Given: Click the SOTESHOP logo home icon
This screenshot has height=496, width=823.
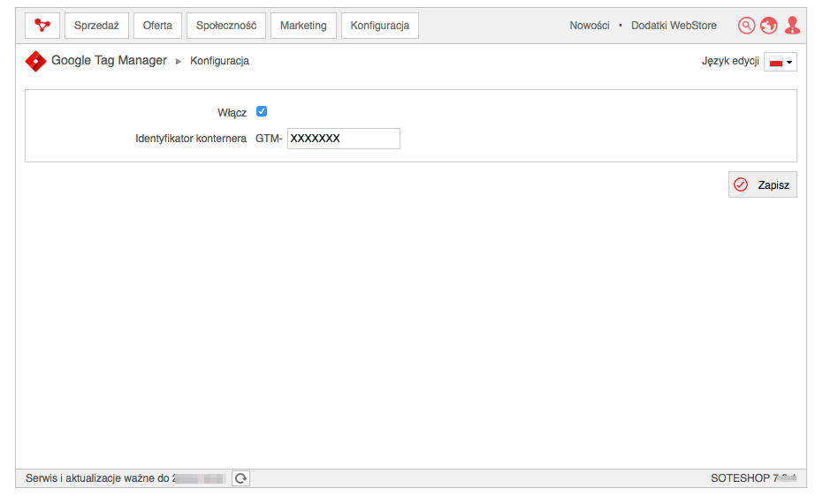Looking at the screenshot, I should tap(42, 25).
